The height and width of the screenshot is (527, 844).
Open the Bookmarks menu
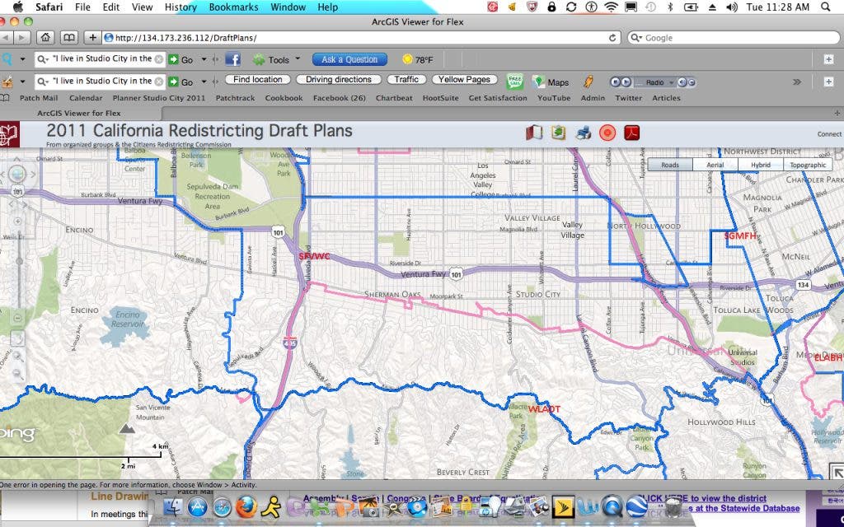[x=233, y=7]
